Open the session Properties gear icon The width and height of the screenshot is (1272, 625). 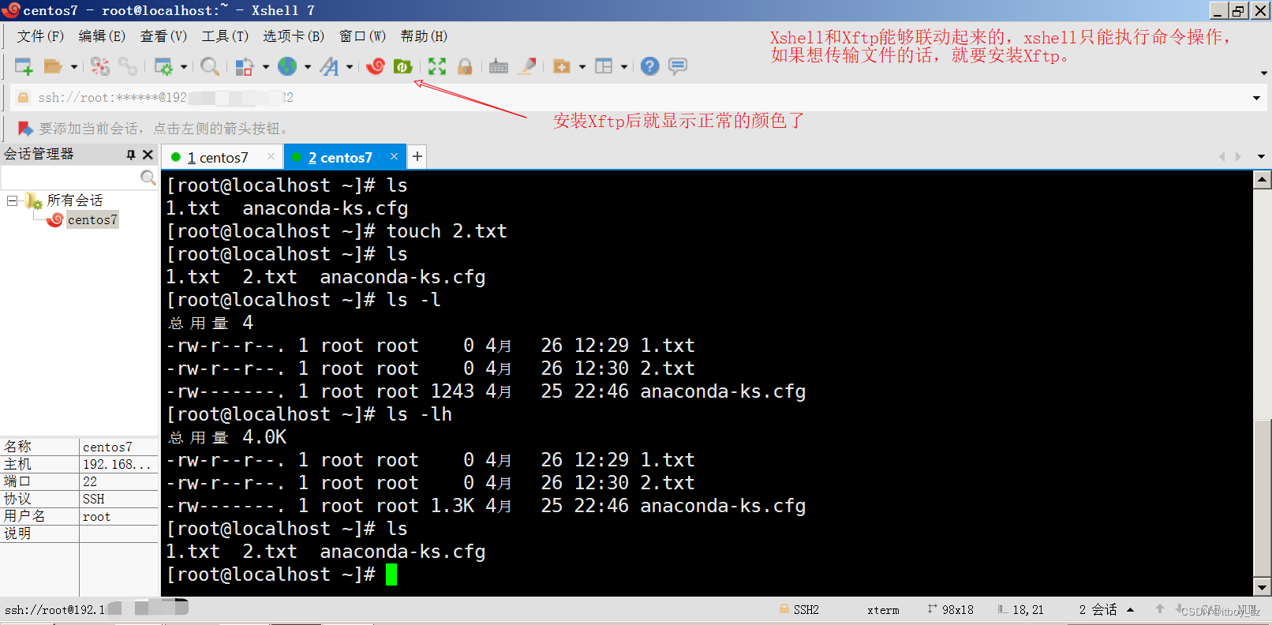(x=163, y=66)
